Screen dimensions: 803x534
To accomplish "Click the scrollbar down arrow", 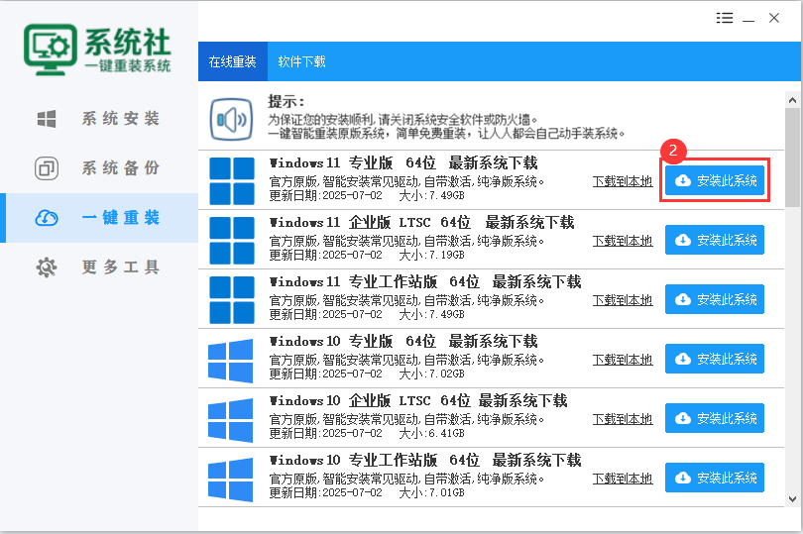I will (x=792, y=498).
